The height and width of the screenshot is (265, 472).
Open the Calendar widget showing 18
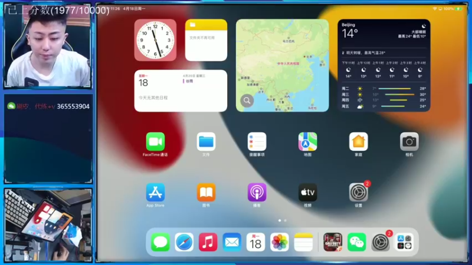click(181, 91)
